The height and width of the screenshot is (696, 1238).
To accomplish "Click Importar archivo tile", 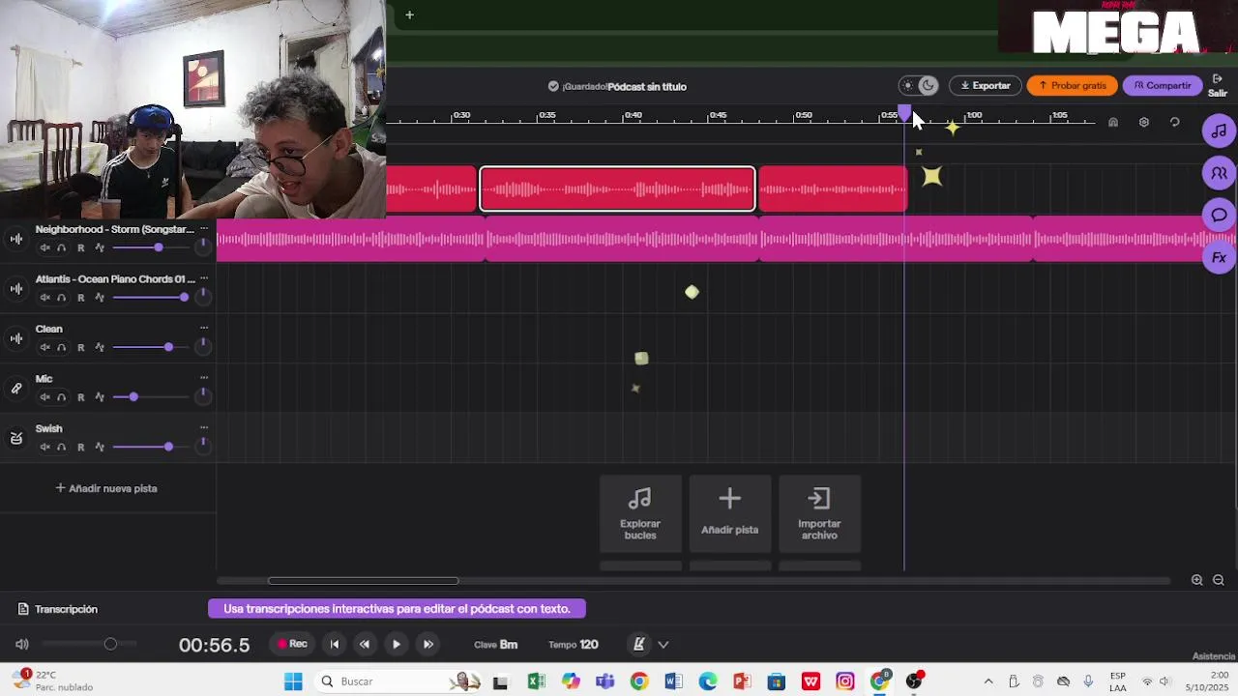I will [x=819, y=513].
